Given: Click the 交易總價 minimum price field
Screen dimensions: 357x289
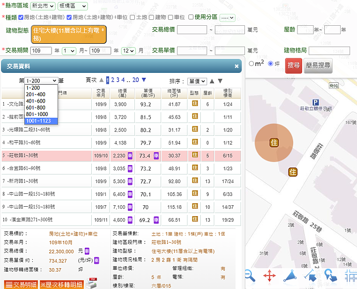Looking at the screenshot, I should tap(192, 30).
